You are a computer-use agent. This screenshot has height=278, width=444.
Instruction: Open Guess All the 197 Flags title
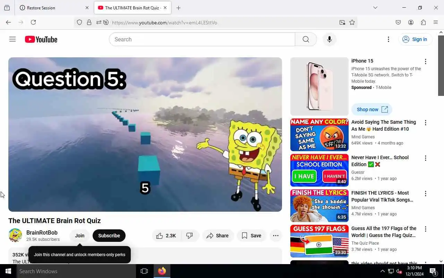(384, 232)
